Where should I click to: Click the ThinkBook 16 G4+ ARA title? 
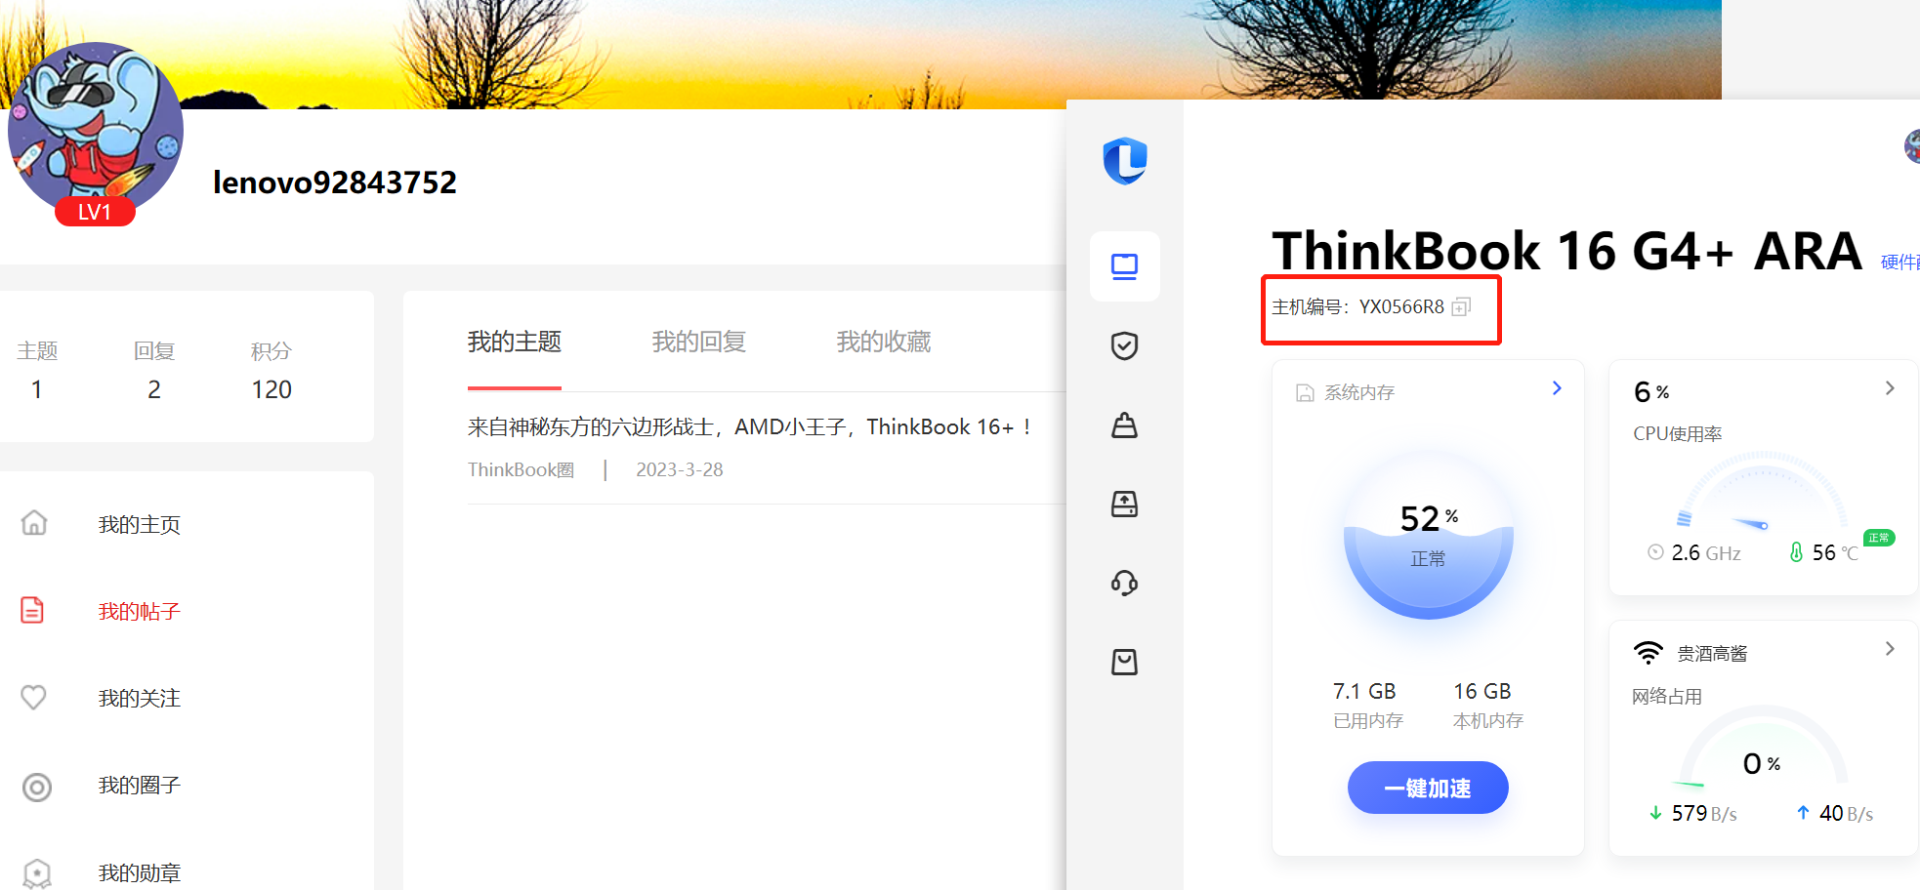point(1567,251)
